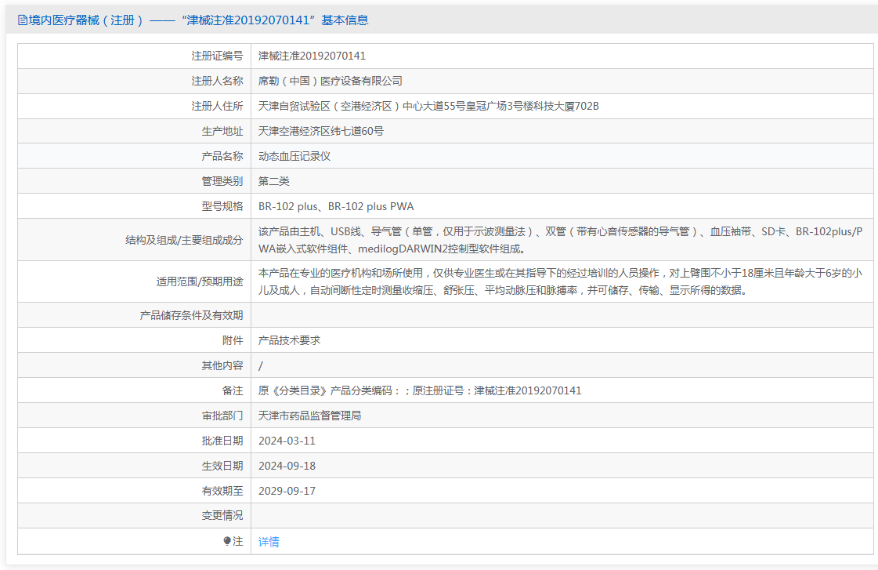Viewport: 878px width, 570px height.
Task: Select the composition text starting 该产品由主机
Action: (x=561, y=240)
